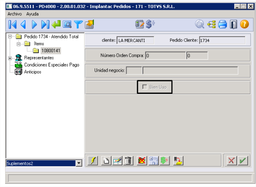
Task: Collapse the Pedido 1734 tree node
Action: tap(10, 36)
